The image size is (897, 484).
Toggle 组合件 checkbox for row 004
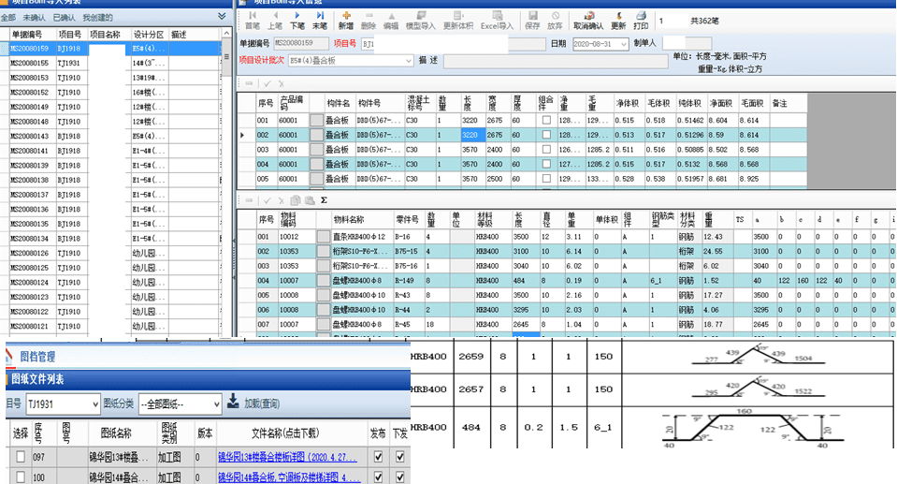546,164
